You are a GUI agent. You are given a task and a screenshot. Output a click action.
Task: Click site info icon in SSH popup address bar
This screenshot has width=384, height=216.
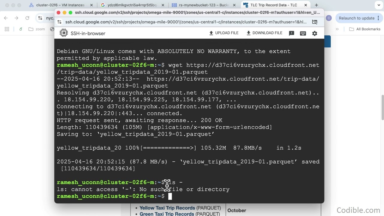(59, 22)
